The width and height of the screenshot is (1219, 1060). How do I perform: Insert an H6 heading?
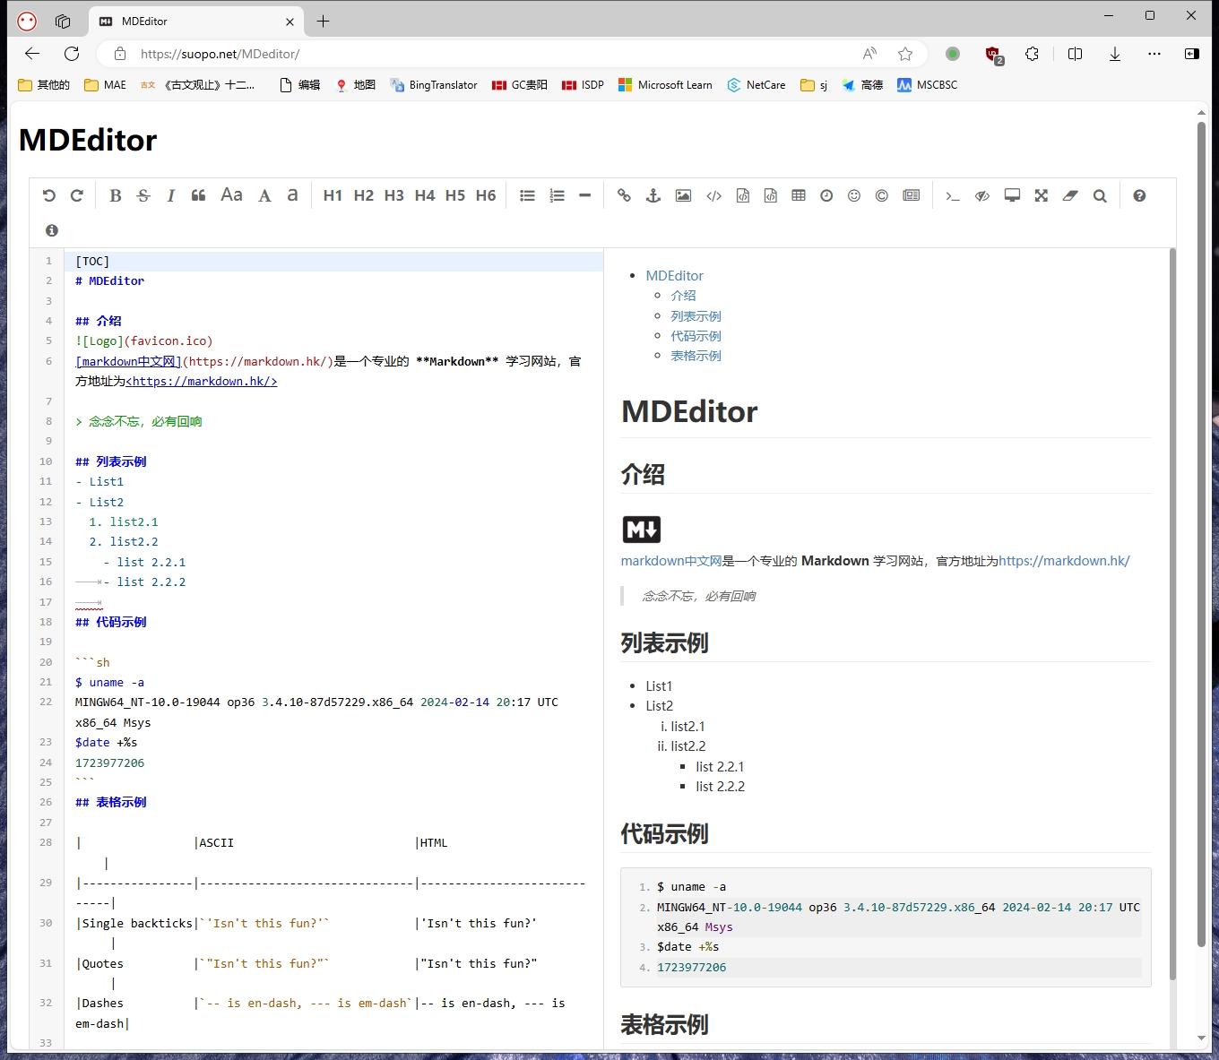486,195
